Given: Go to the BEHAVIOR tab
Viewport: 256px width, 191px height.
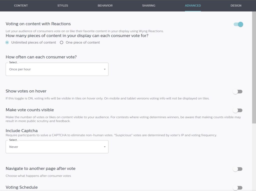Looking at the screenshot, I should pos(105,6).
